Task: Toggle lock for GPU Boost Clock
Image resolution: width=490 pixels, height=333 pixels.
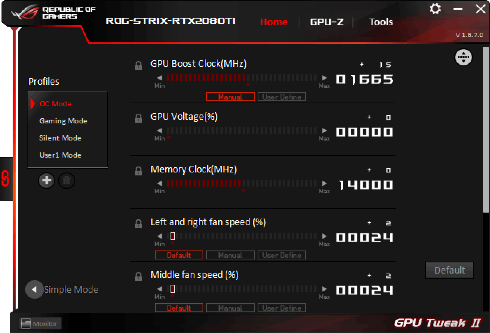Action: 138,66
